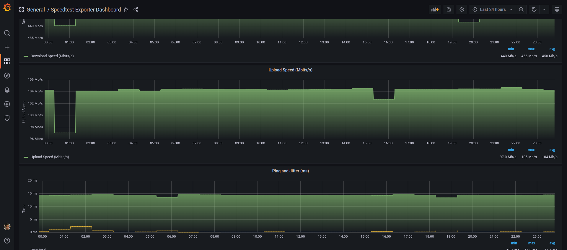Open the Explore compass icon
Image resolution: width=567 pixels, height=250 pixels.
point(7,76)
